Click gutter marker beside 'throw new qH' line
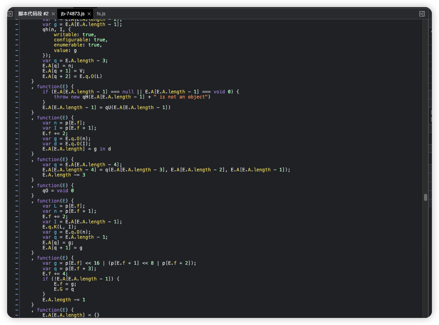 coord(17,97)
